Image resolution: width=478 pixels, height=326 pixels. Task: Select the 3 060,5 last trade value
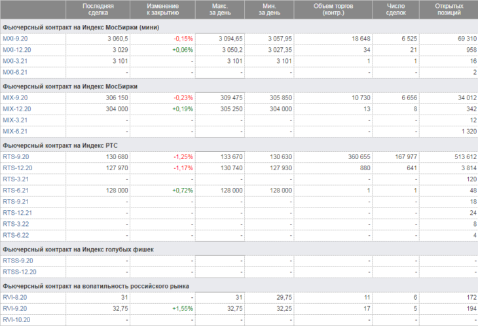click(x=118, y=39)
